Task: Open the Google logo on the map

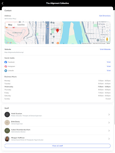Action: click(x=9, y=42)
